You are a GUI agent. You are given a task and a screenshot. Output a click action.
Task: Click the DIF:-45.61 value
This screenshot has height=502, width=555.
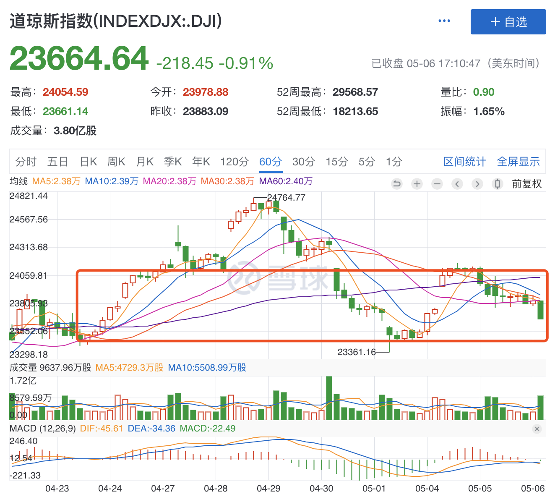point(102,429)
